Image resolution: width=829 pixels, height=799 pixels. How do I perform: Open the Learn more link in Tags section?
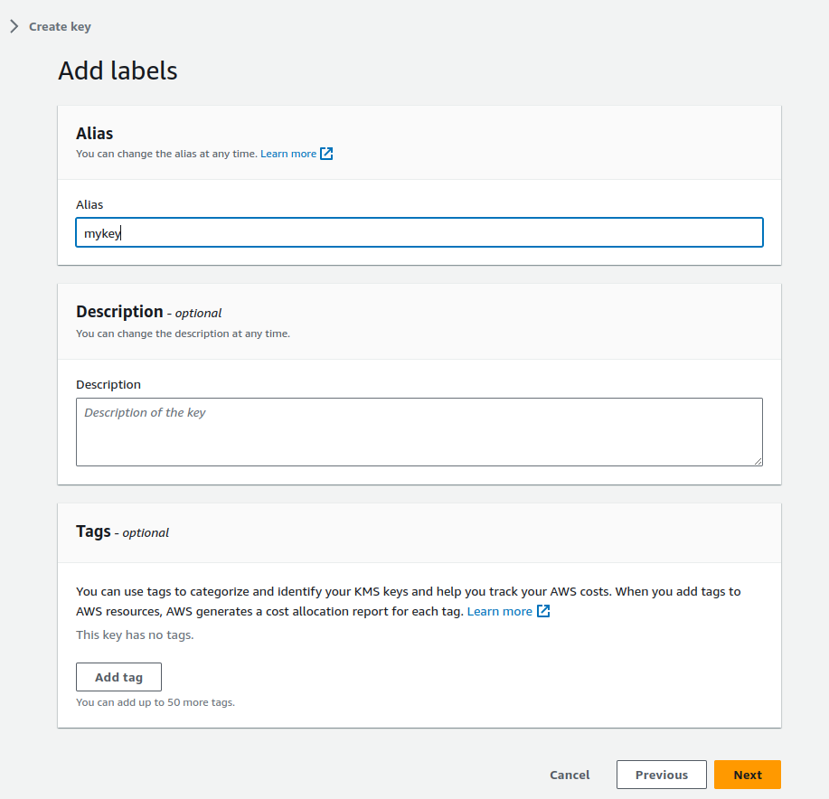[x=500, y=611]
